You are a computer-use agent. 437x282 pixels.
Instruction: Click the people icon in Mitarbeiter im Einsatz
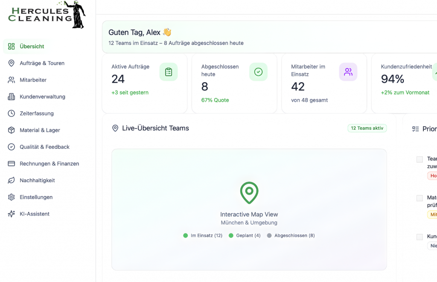pos(348,72)
